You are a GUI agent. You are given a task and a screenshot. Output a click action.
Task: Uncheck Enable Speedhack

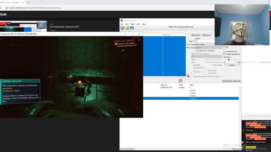224,54
